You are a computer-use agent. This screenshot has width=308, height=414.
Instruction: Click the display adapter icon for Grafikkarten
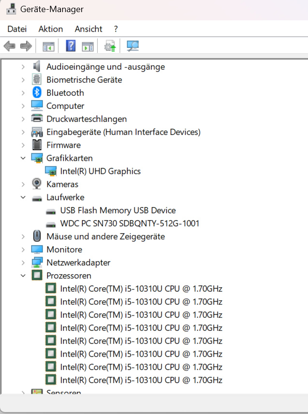(x=37, y=158)
